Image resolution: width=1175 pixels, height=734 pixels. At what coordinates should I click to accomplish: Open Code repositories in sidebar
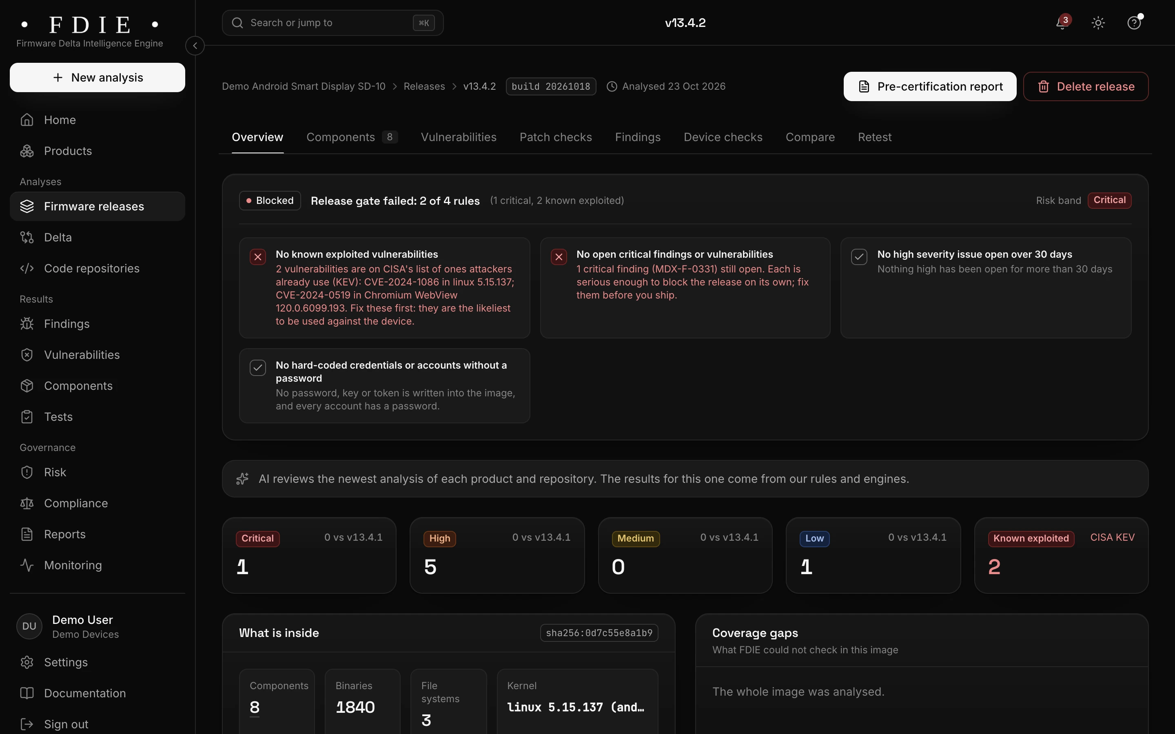point(98,268)
